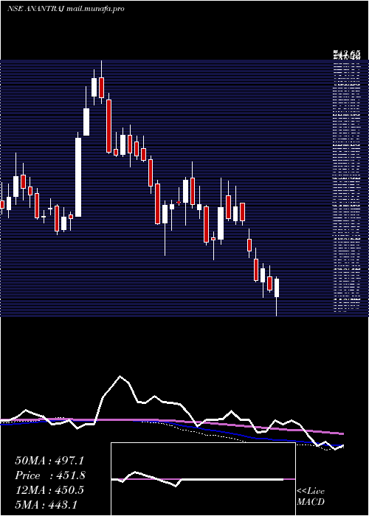Click the Price : 451.8 value
This screenshot has width=369, height=516.
(50, 475)
